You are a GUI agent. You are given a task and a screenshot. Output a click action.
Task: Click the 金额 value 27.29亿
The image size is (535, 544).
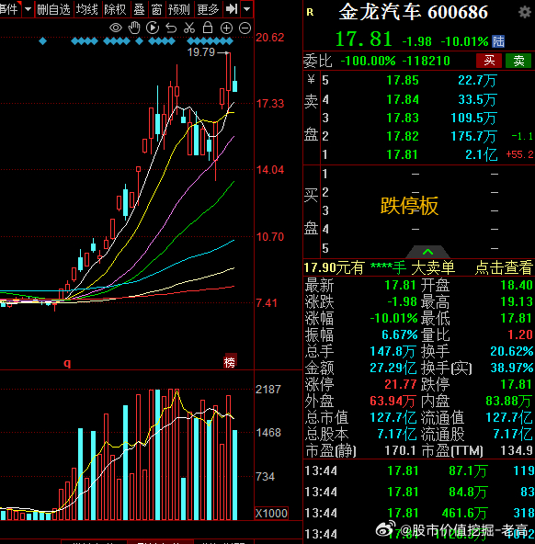[393, 368]
